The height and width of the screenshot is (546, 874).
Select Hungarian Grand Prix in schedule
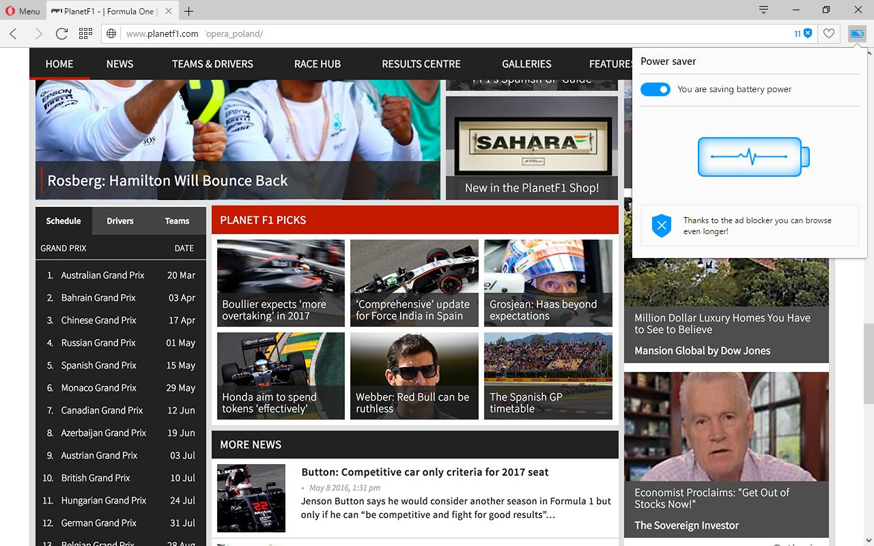121,500
